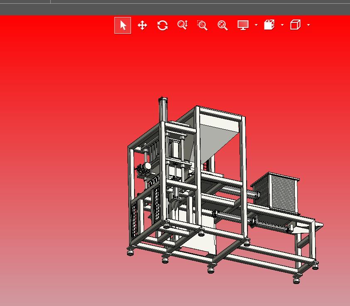Click the Zoom to fit icon
The image size is (350, 306).
click(223, 25)
